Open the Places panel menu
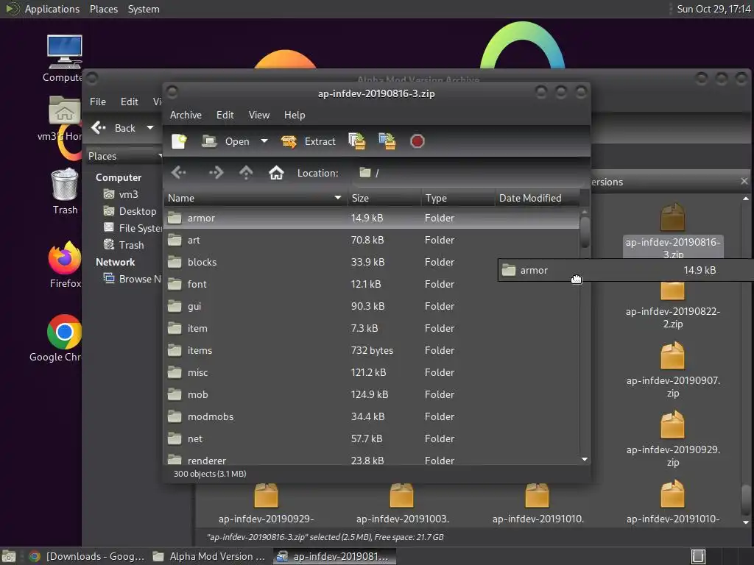This screenshot has width=754, height=565. click(x=104, y=9)
